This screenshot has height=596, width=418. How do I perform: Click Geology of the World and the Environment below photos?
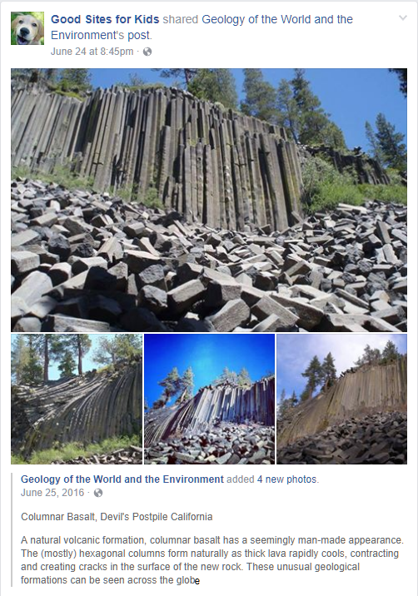122,479
